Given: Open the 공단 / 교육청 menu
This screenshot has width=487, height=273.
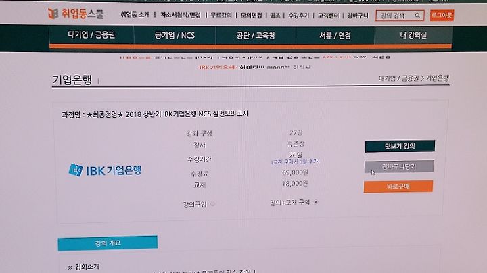Looking at the screenshot, I should (x=256, y=36).
